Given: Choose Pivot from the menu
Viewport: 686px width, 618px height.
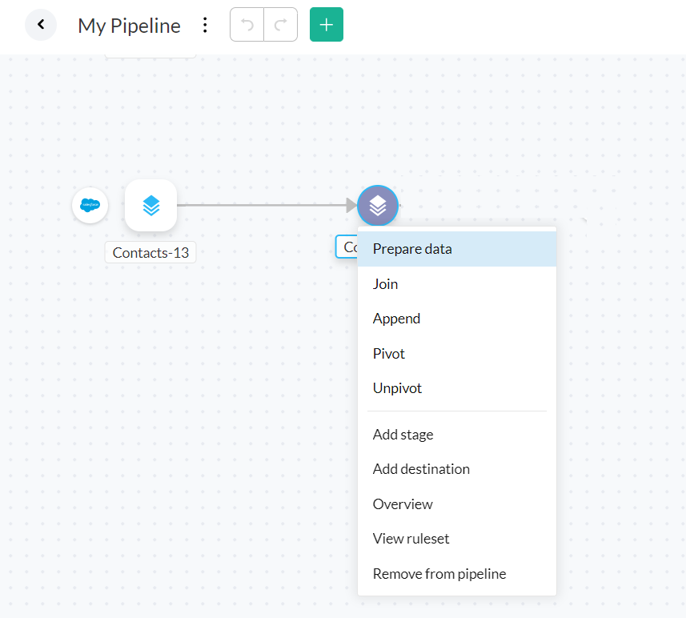Looking at the screenshot, I should (389, 354).
